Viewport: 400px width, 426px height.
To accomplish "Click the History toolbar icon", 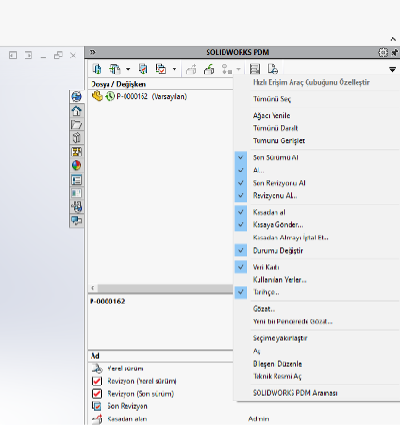I will point(273,69).
